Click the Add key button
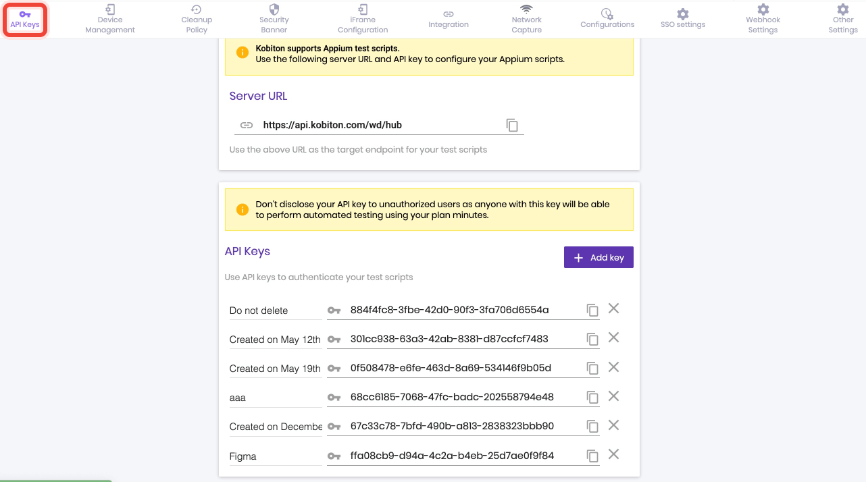 [598, 257]
